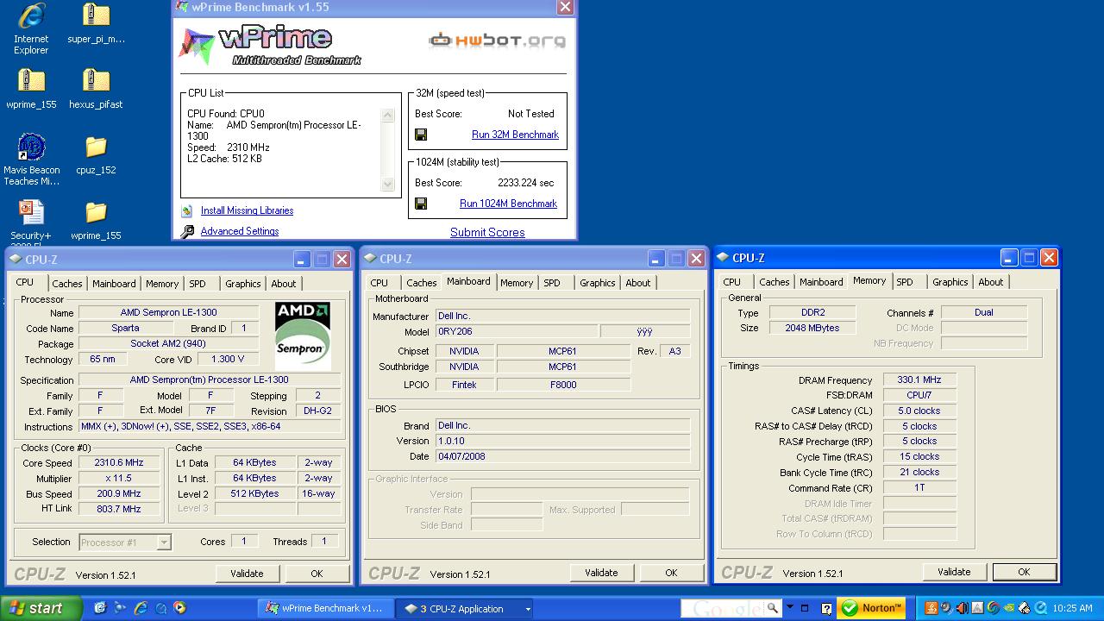The width and height of the screenshot is (1104, 621).
Task: Launch Internet Explorer from Quick Launch
Action: pyautogui.click(x=141, y=608)
